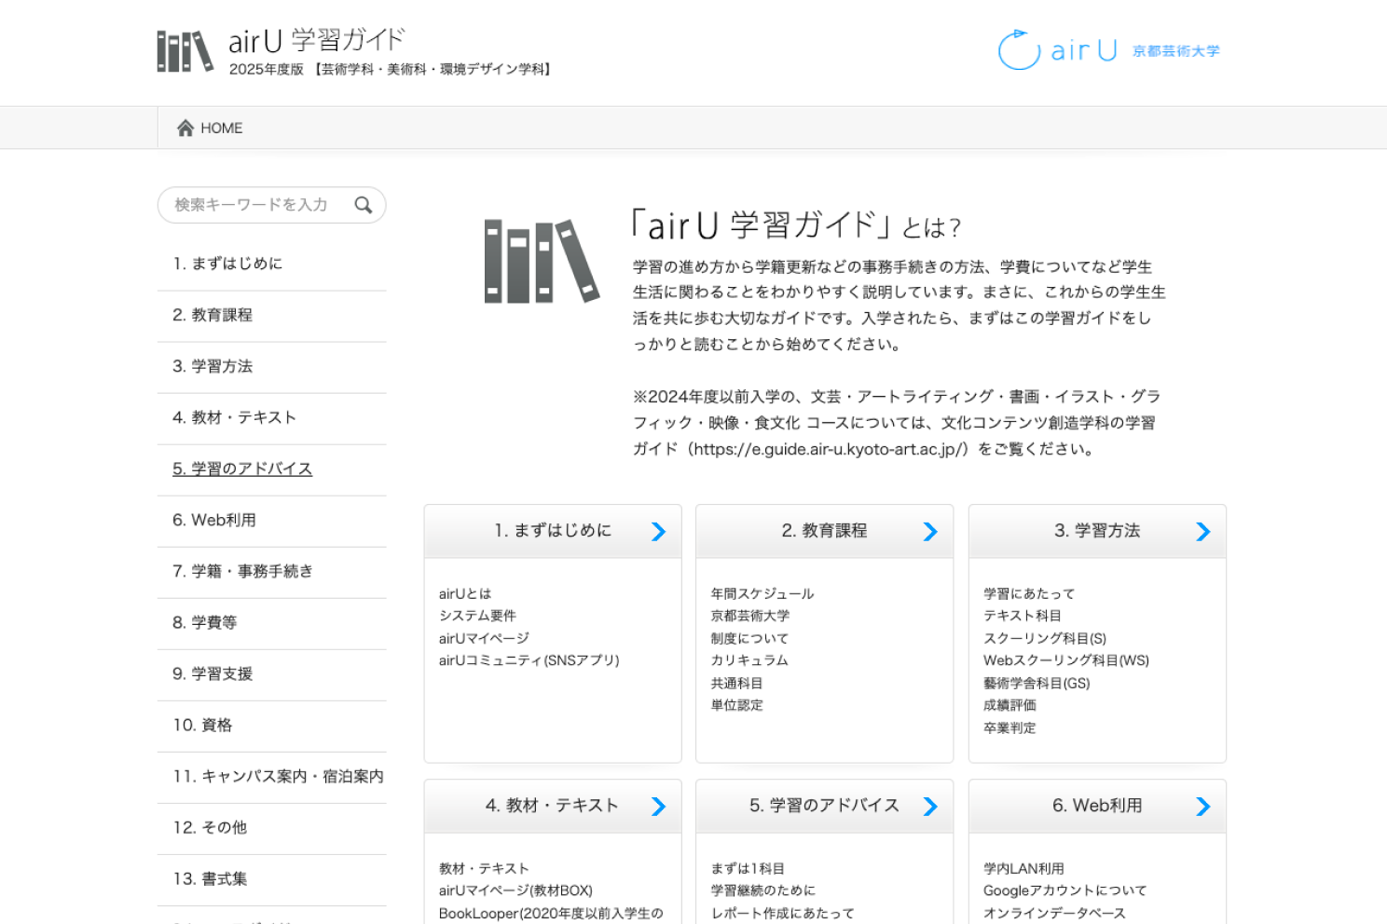1387x924 pixels.
Task: Click arrow on 3. 学習方法 card
Action: pyautogui.click(x=1203, y=531)
